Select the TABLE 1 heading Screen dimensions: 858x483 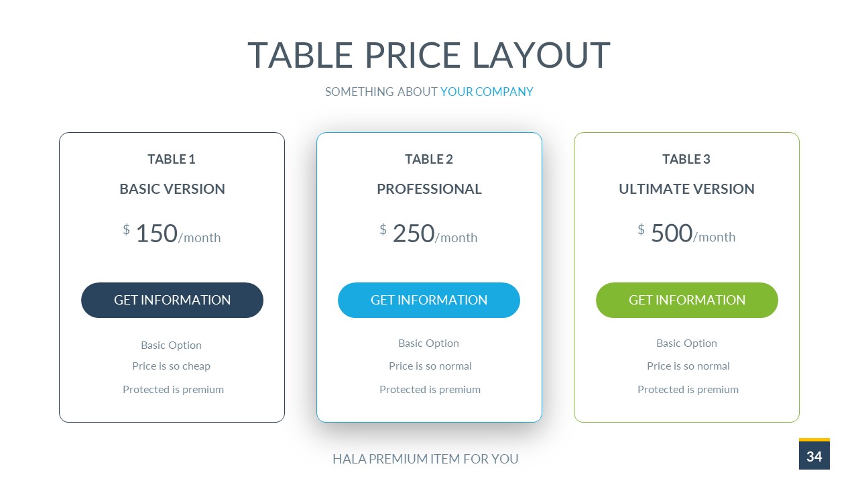[172, 159]
